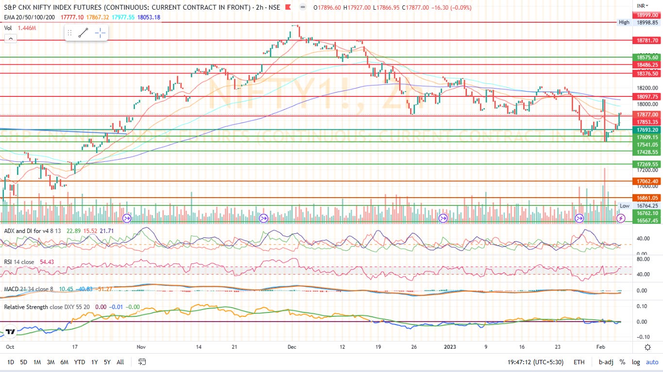Image resolution: width=663 pixels, height=372 pixels.
Task: Click the EMA value 18053.18
Action: [149, 17]
